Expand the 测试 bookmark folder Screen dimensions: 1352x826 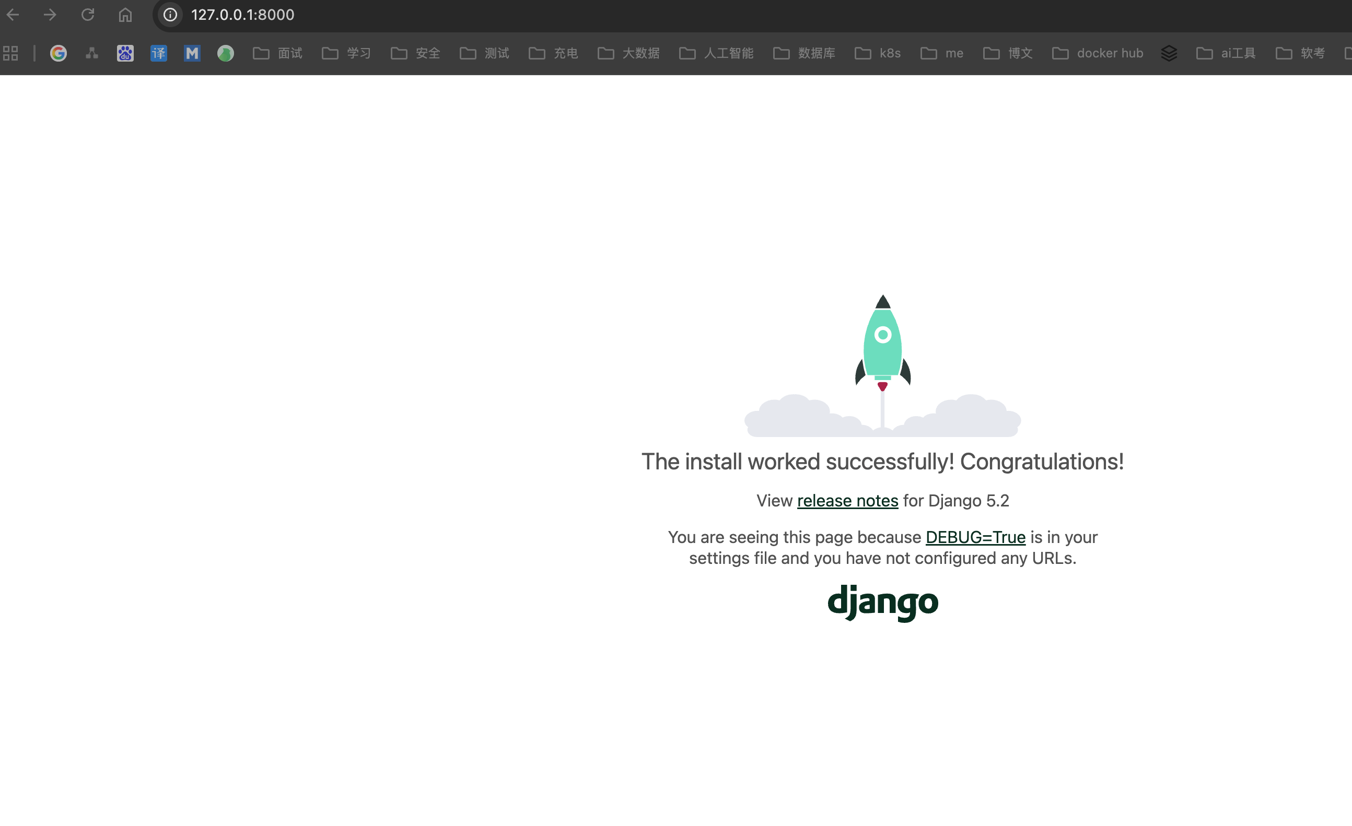pyautogui.click(x=484, y=53)
